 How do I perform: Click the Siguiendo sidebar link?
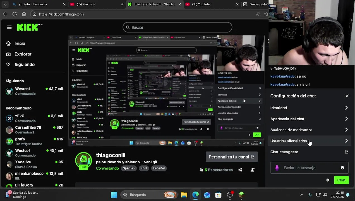click(25, 64)
